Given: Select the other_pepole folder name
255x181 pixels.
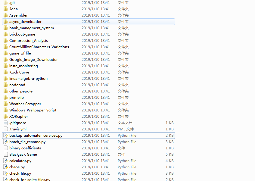Looking at the screenshot, I should (21, 91).
